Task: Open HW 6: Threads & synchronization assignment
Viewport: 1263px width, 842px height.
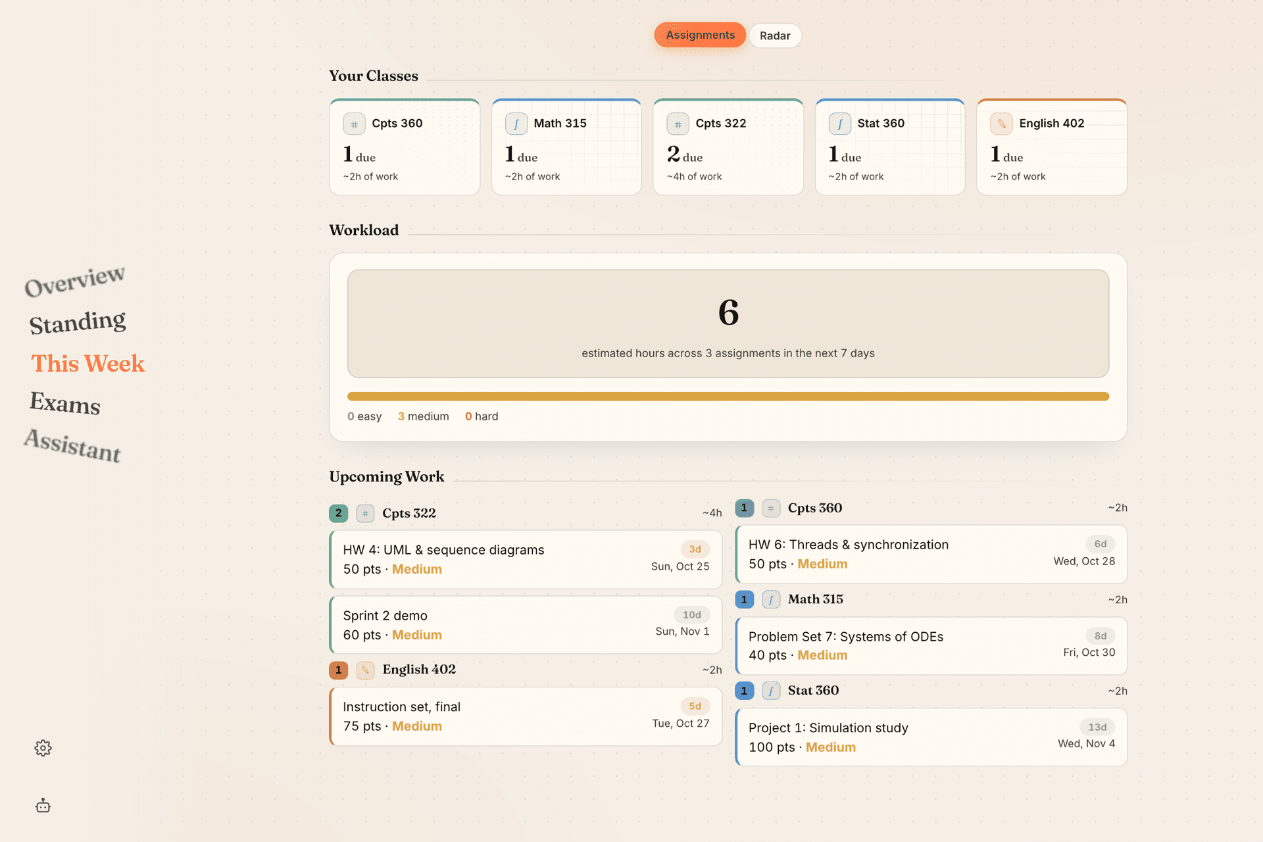Action: pos(931,554)
